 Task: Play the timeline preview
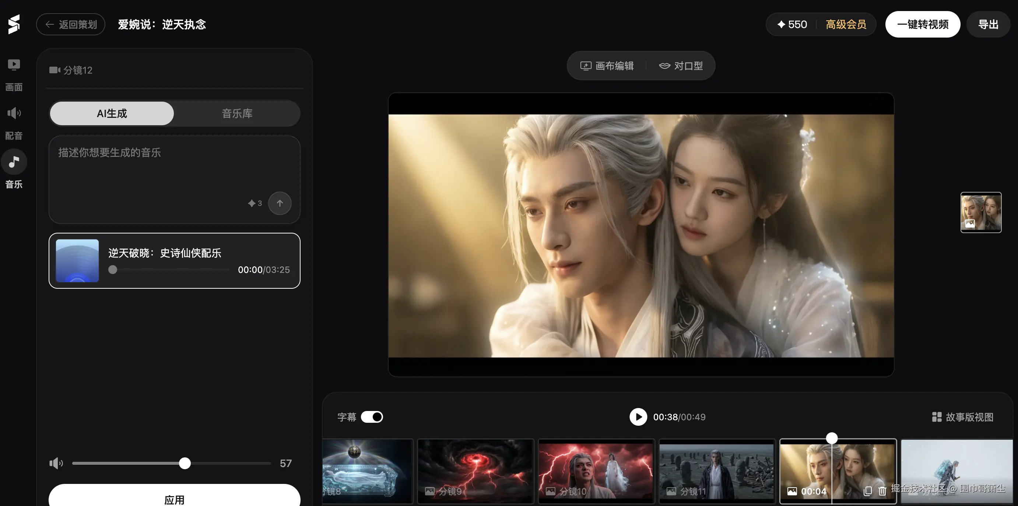click(x=638, y=417)
